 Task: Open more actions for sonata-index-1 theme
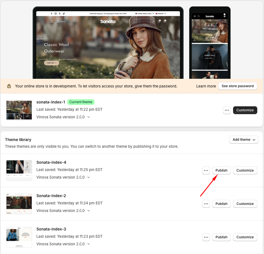[x=227, y=110]
